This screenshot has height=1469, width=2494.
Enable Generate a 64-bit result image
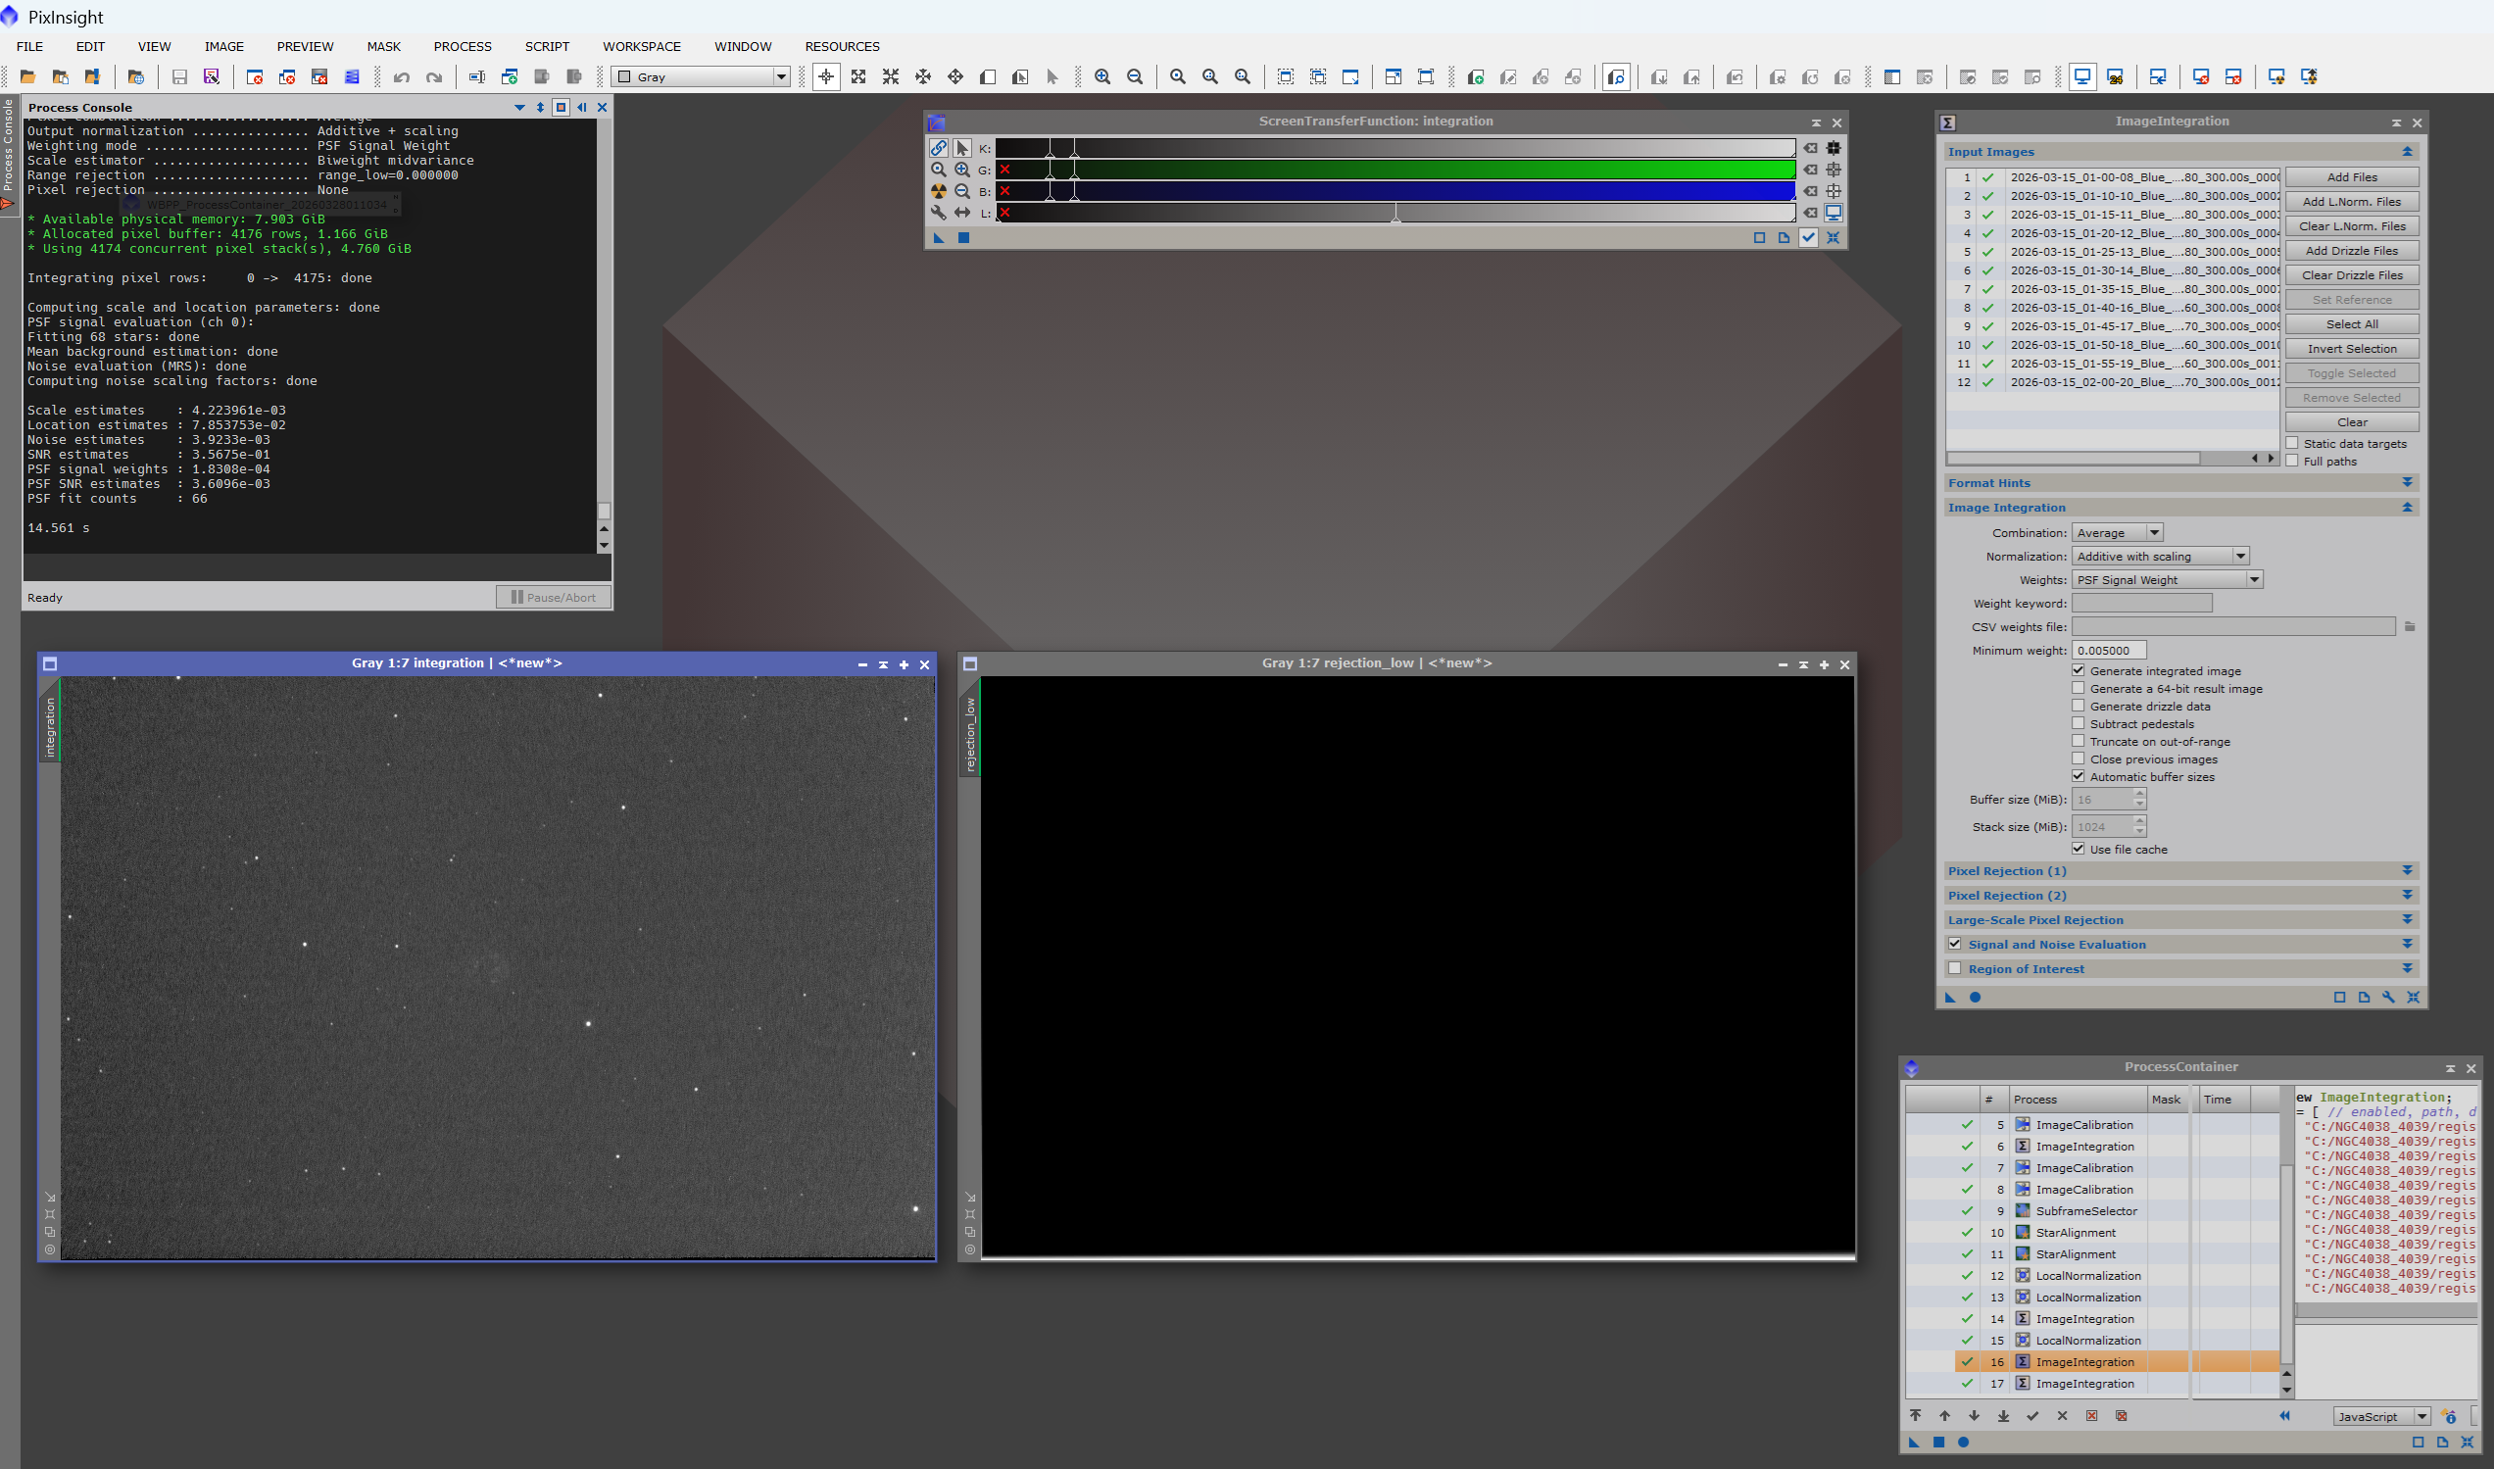click(2078, 688)
